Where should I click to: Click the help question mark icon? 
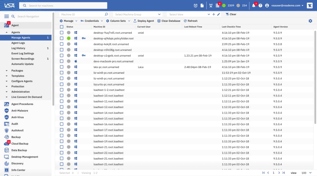[x=261, y=6]
